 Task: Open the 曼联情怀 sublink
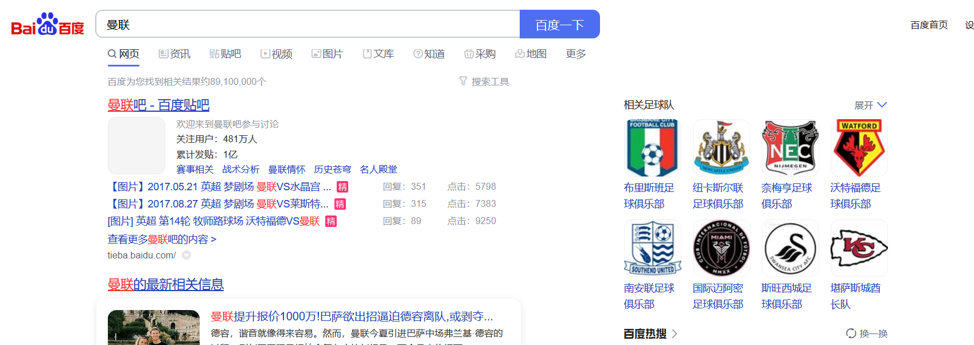(x=287, y=170)
